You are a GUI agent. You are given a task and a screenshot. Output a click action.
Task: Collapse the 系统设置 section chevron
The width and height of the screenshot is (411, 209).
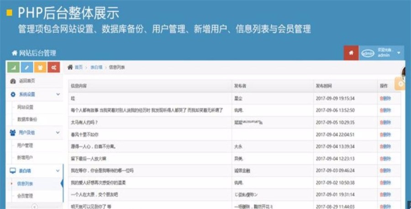click(x=58, y=94)
